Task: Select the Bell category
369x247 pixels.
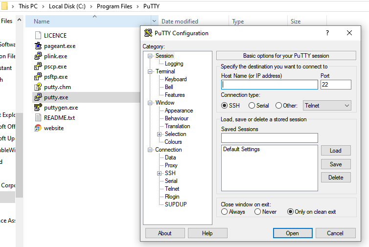Action: [169, 87]
